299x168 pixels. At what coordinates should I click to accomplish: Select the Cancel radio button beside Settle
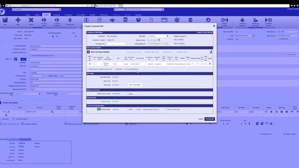(x=135, y=109)
